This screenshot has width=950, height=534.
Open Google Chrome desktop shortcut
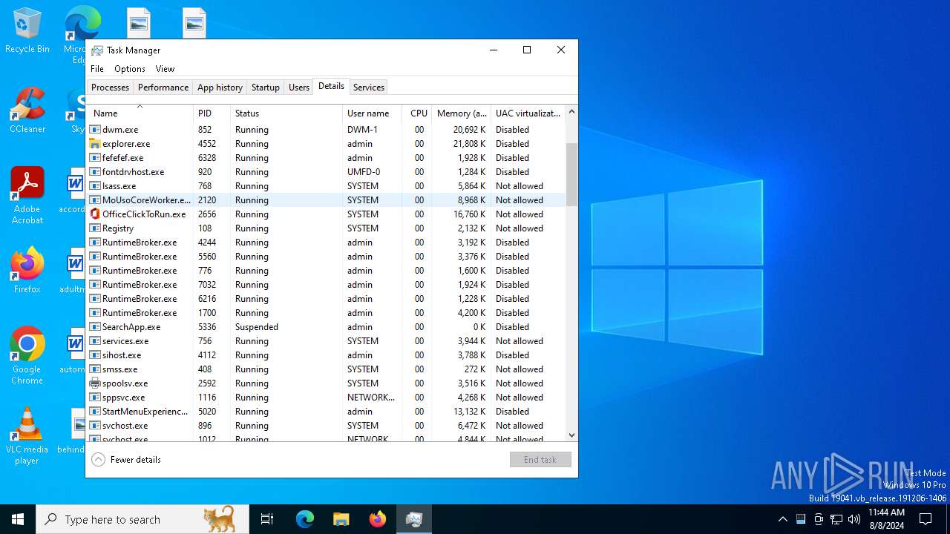(x=27, y=356)
